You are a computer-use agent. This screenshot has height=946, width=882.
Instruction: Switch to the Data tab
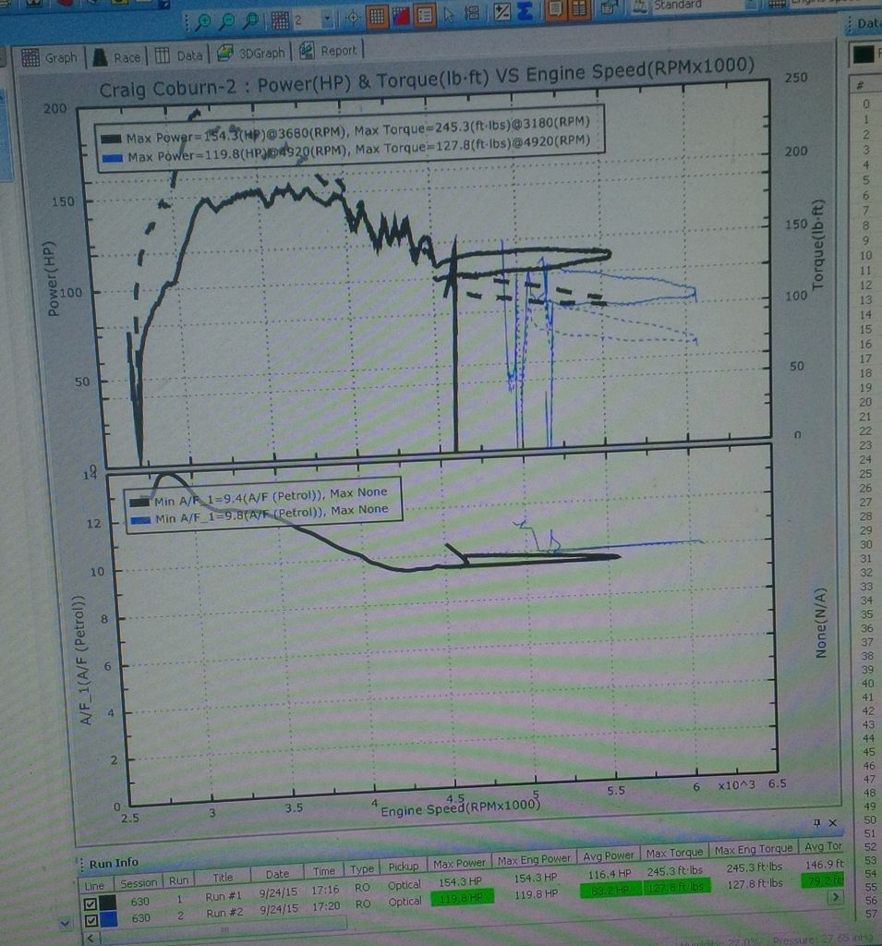(x=178, y=55)
